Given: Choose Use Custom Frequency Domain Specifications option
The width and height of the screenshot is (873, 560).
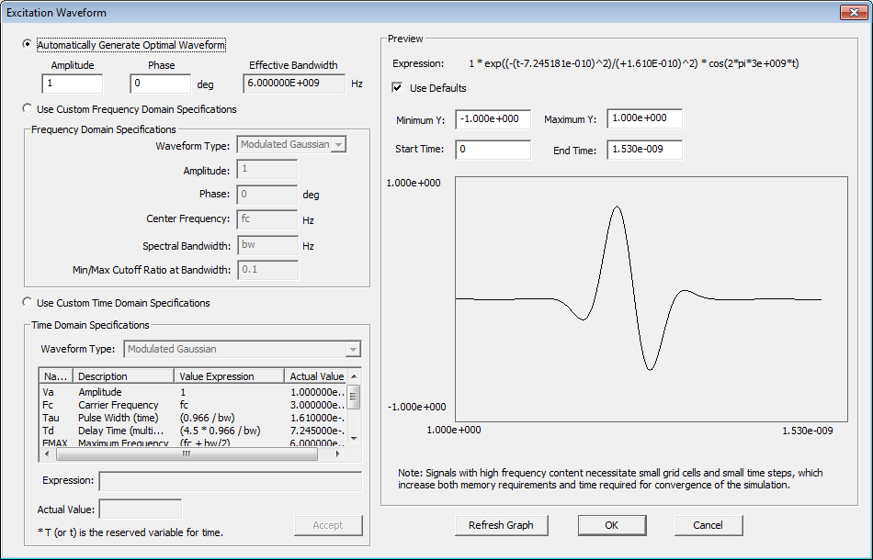Looking at the screenshot, I should (28, 109).
